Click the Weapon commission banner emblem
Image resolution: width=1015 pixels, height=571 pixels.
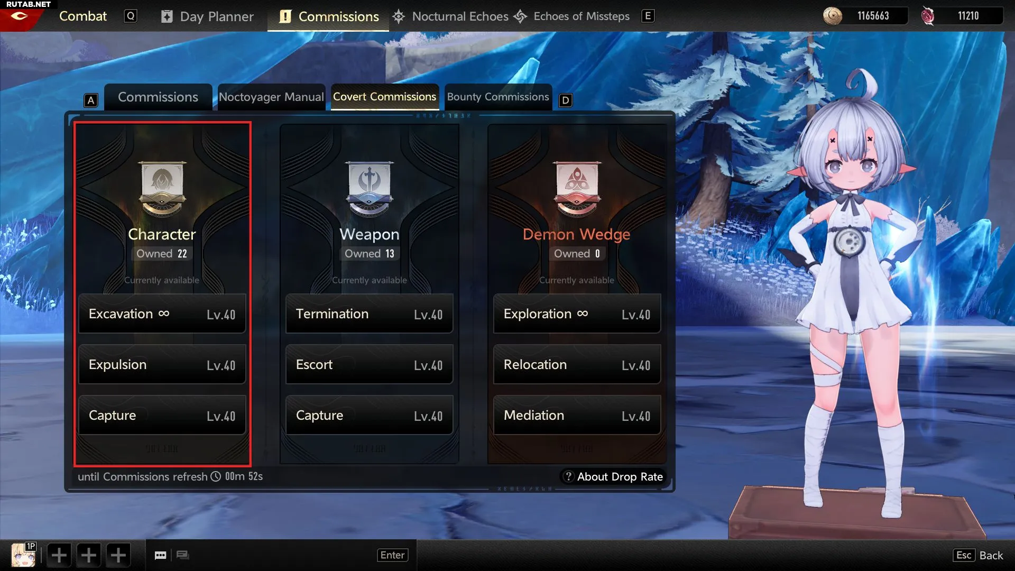pyautogui.click(x=370, y=189)
